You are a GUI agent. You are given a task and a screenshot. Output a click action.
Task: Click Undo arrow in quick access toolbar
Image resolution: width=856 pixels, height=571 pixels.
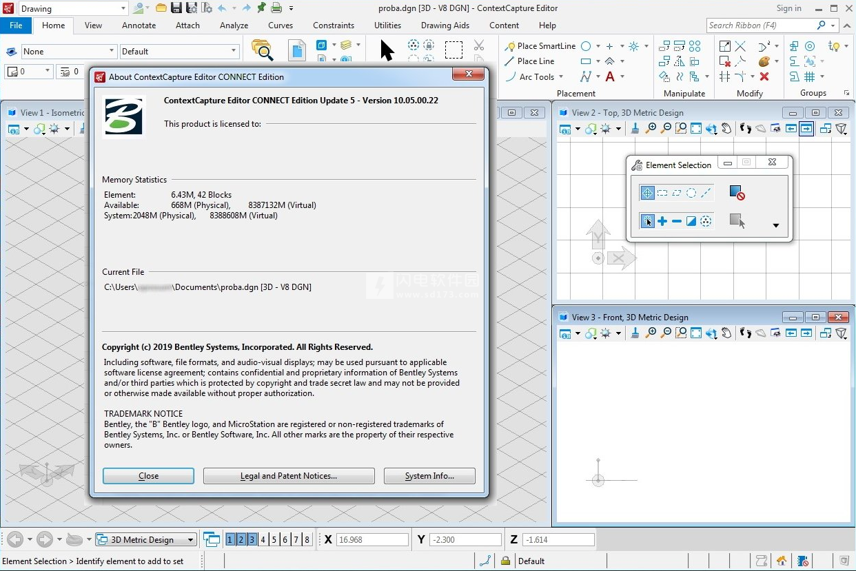coord(222,8)
